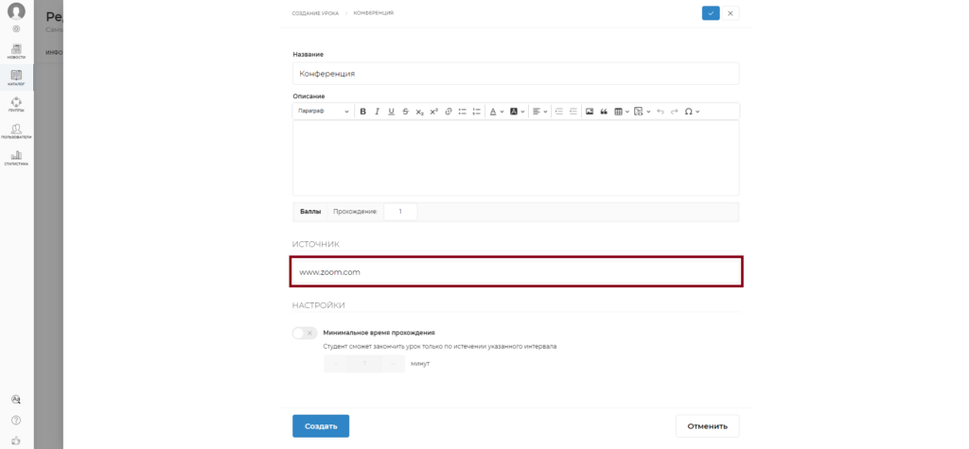This screenshot has height=449, width=969.
Task: Apply superscript formatting
Action: 433,112
